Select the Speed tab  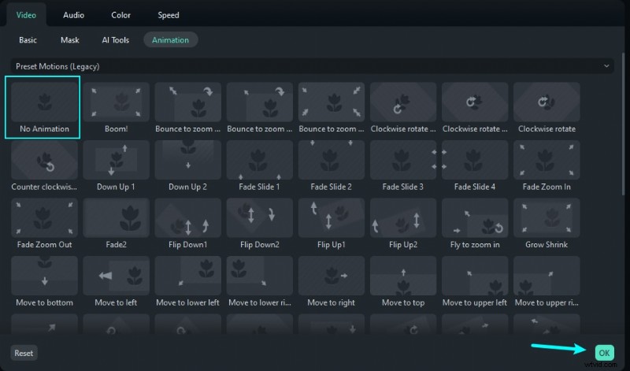click(168, 15)
